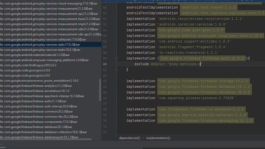Click 'androidx.fragment:fragment:1.5.4' string
265x149 pixels.
(x=192, y=47)
